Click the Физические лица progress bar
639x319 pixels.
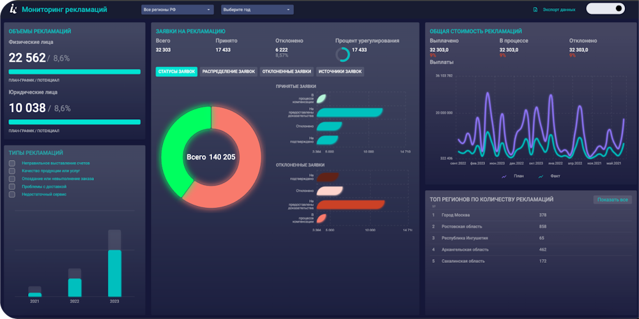click(75, 71)
